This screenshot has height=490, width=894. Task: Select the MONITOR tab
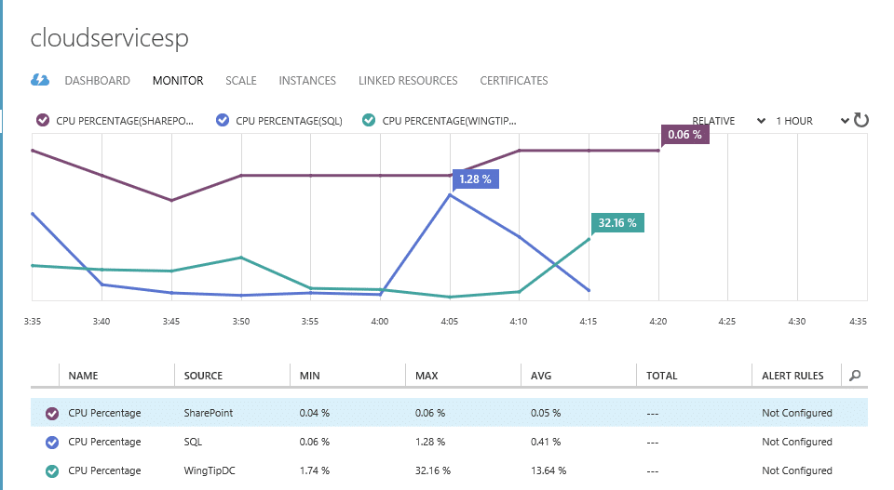(x=178, y=81)
